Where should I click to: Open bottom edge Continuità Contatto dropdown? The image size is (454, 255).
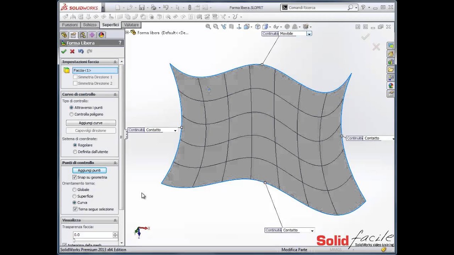(312, 231)
